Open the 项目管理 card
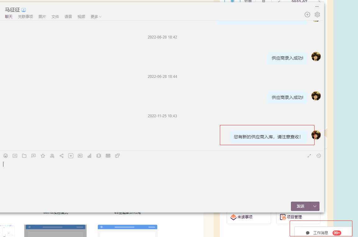 (298, 218)
